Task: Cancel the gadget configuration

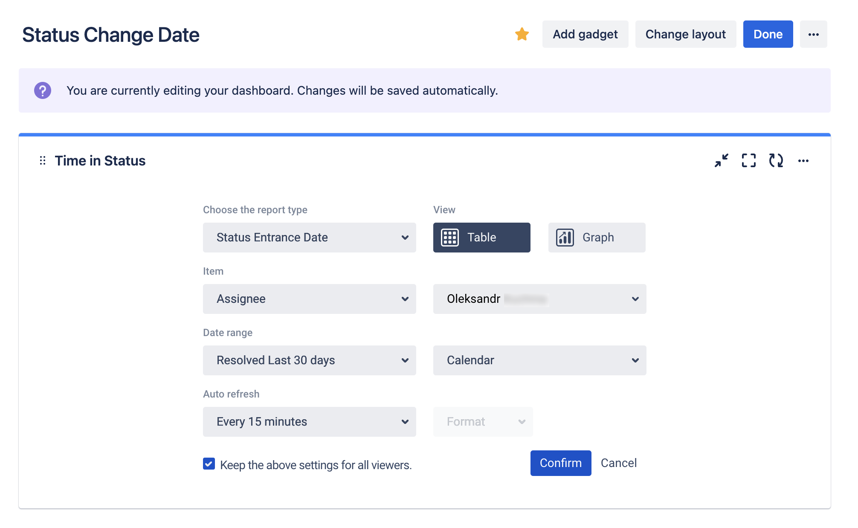Action: coord(619,463)
